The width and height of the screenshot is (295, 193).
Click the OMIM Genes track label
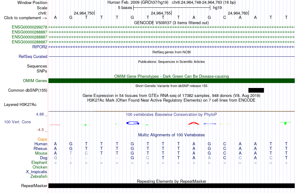pos(35,81)
